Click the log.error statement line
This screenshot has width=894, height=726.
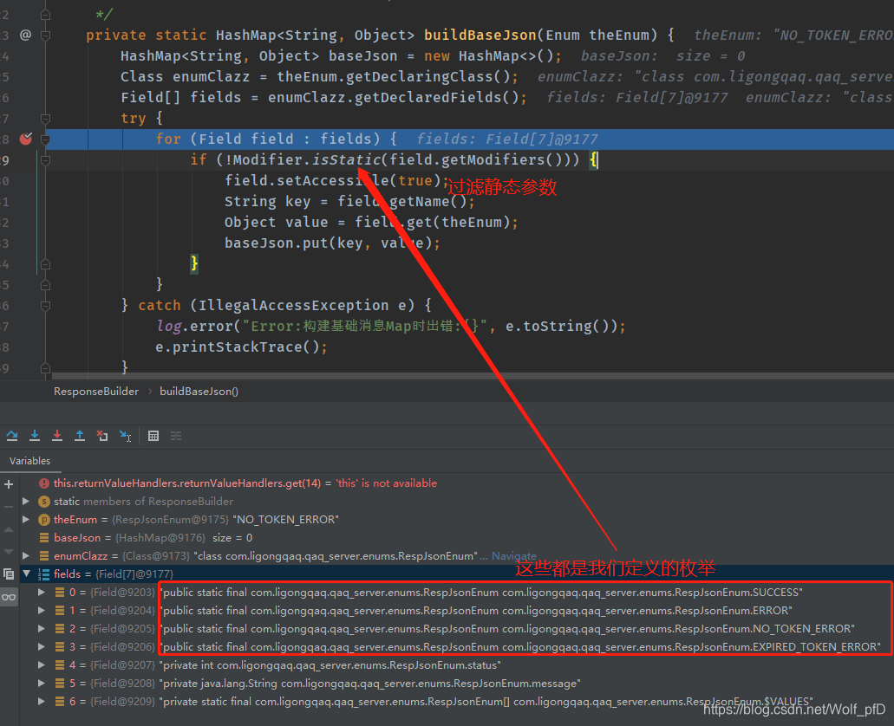tap(390, 326)
